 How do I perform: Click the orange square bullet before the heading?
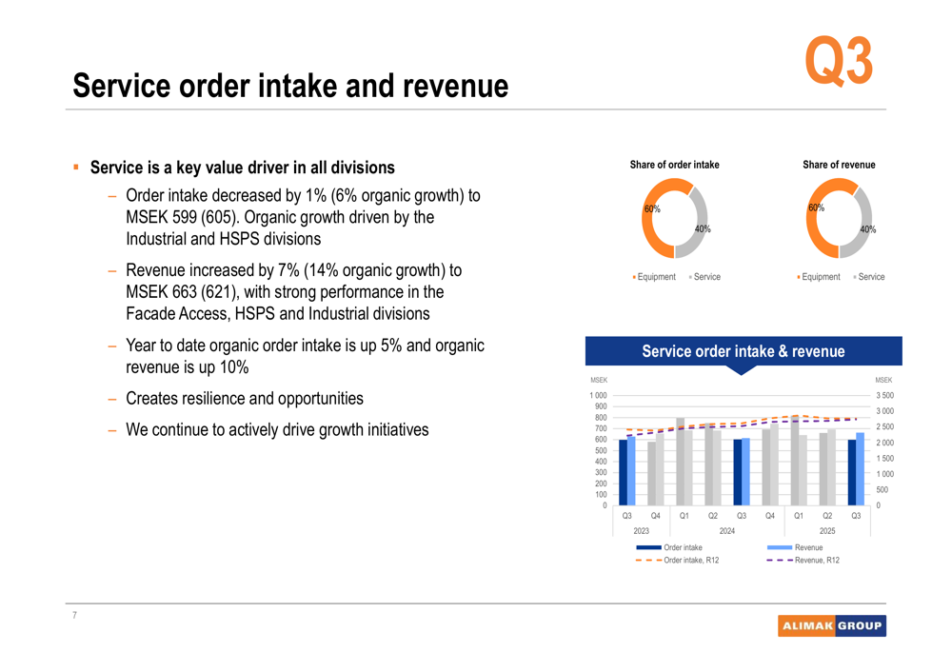(x=76, y=167)
